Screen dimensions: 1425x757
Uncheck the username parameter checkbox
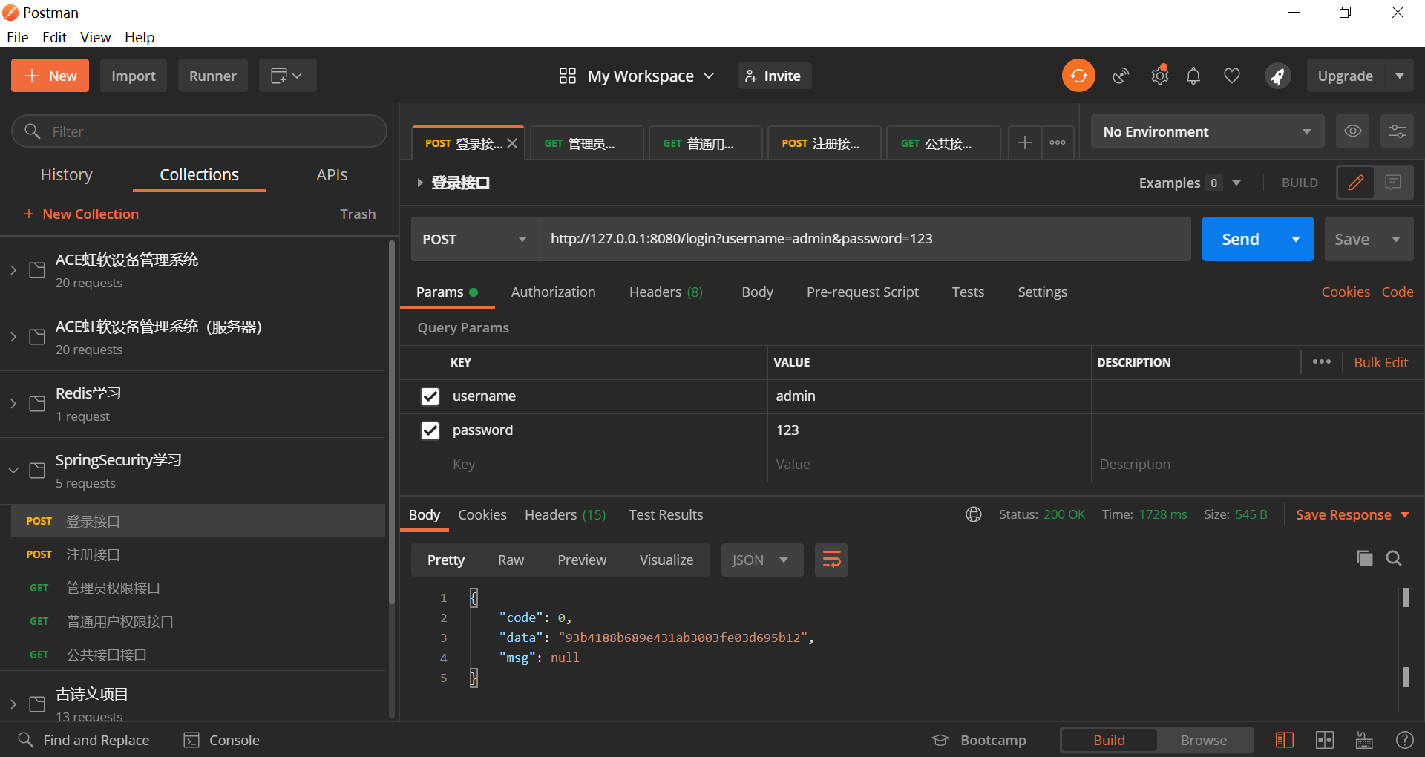[x=430, y=396]
